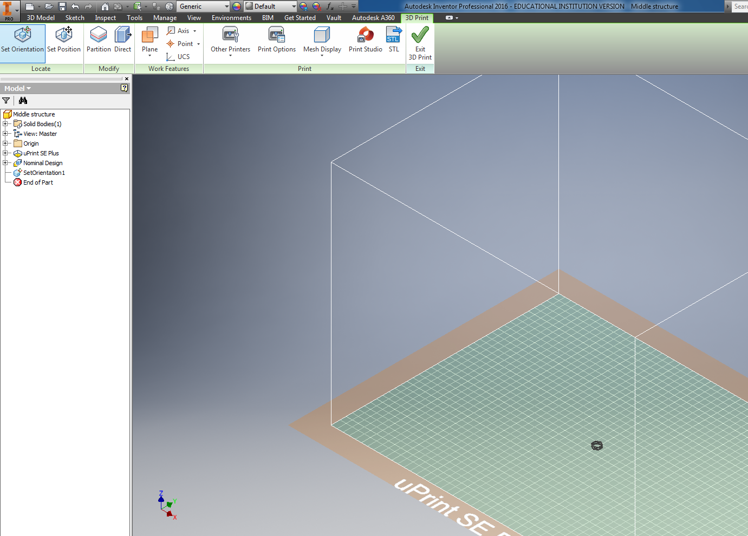The width and height of the screenshot is (748, 536).
Task: Switch to the 3D Model tab
Action: [x=41, y=18]
